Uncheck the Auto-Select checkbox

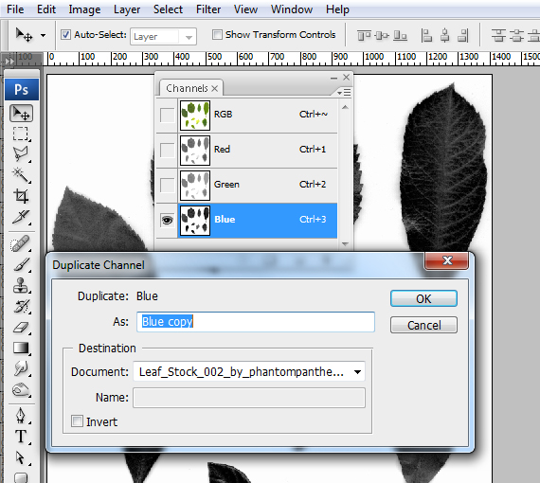[x=65, y=34]
